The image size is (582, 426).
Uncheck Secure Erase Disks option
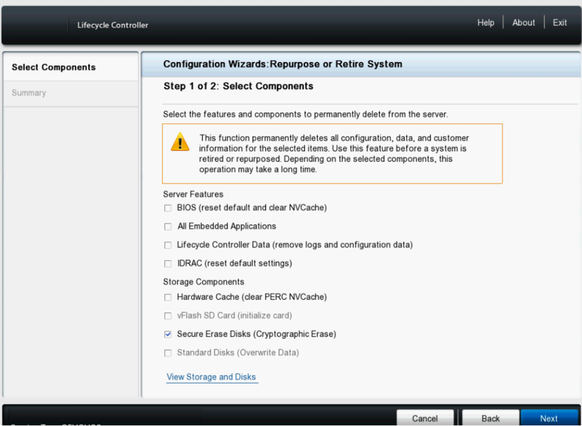(x=168, y=334)
